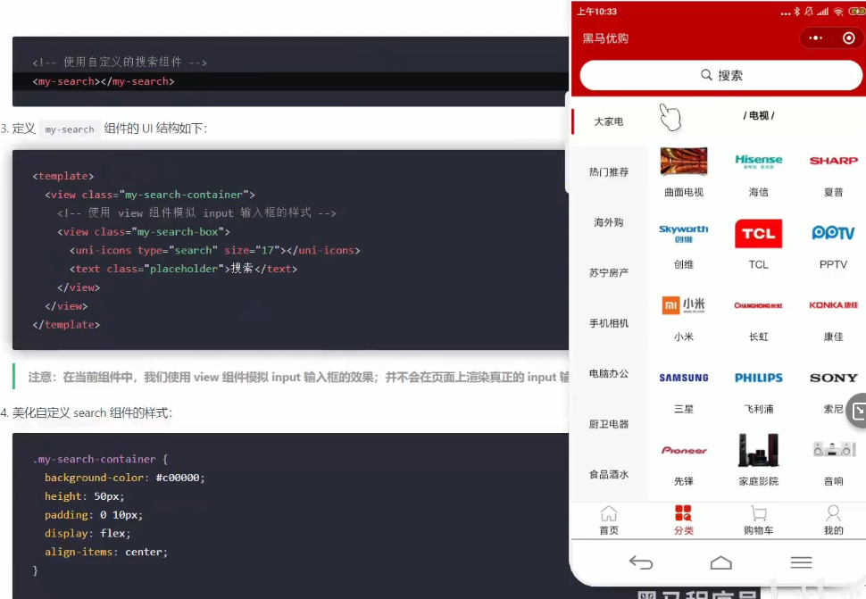
Task: Tap the Android home navigation button
Action: (x=720, y=562)
